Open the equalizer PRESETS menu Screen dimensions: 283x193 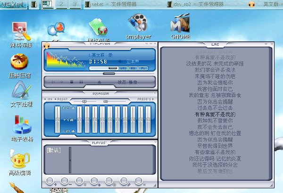point(145,99)
